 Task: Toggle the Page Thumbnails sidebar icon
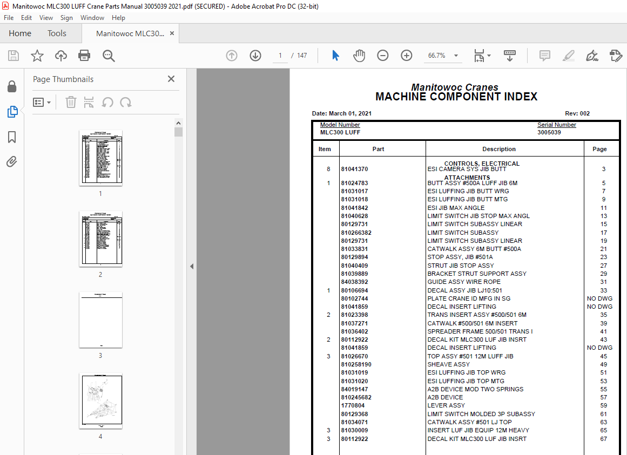click(x=12, y=112)
